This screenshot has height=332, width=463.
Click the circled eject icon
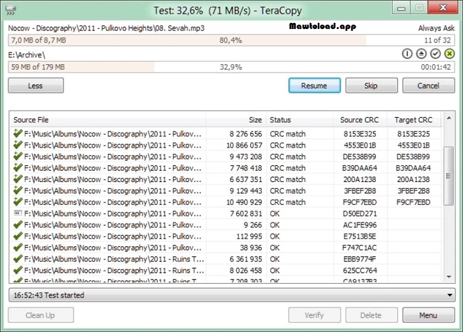(422, 54)
